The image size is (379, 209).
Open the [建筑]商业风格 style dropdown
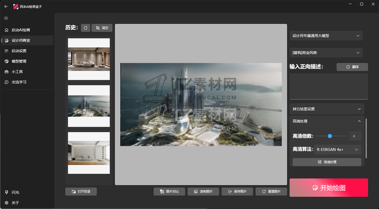(x=326, y=53)
